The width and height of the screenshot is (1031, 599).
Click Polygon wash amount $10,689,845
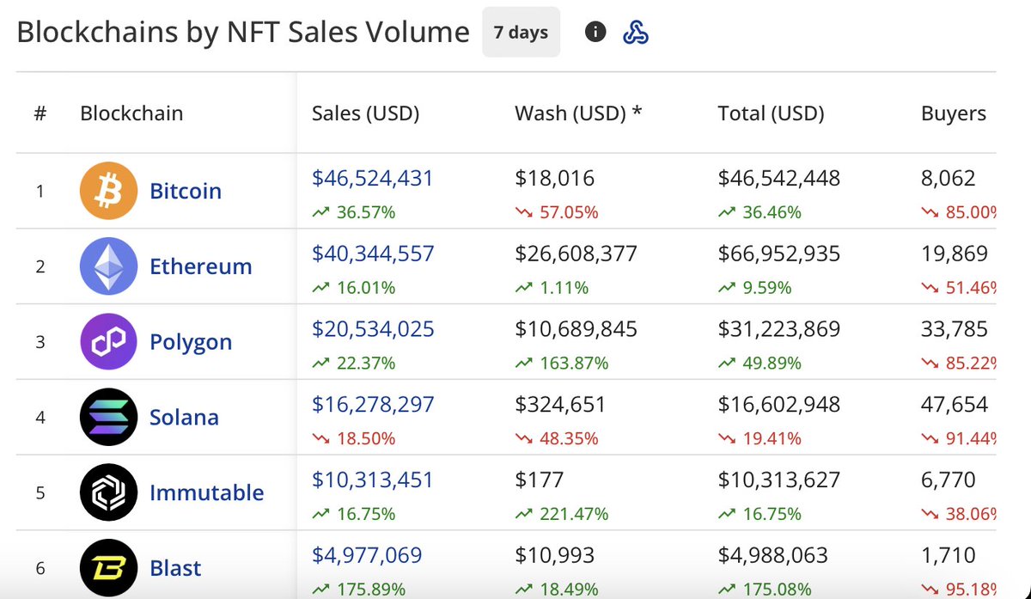coord(576,329)
